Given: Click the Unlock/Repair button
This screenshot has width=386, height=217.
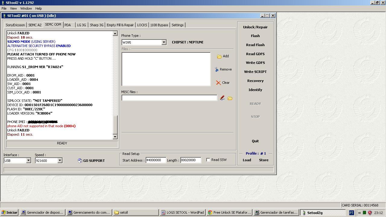Looking at the screenshot, I should point(255,27).
